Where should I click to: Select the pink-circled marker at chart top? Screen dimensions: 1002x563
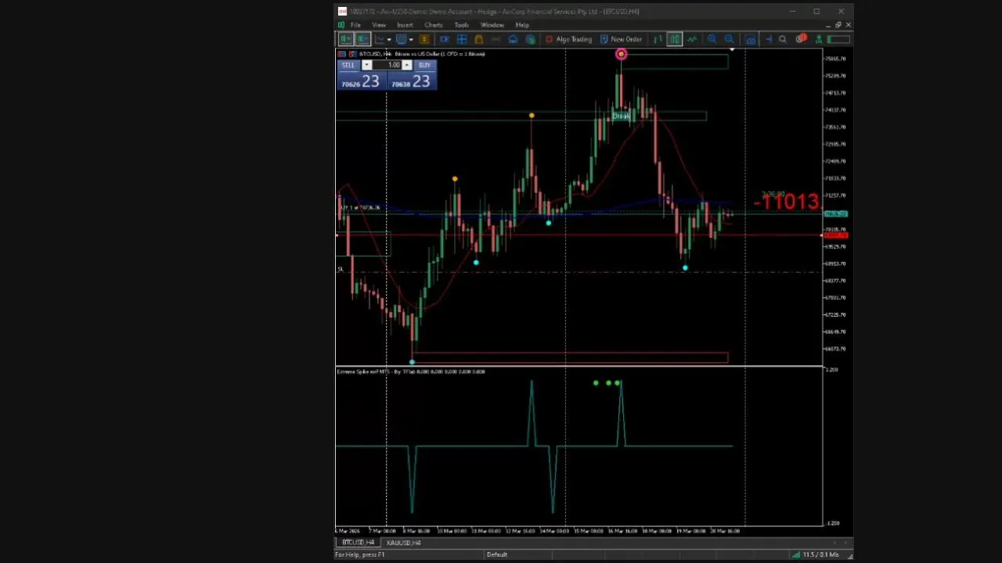[621, 54]
